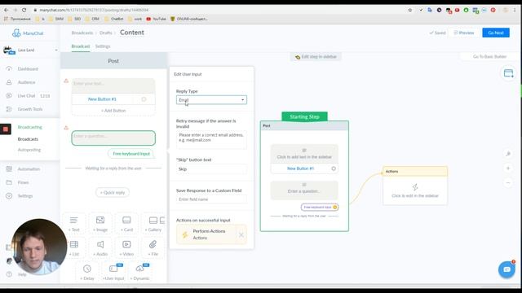This screenshot has width=522, height=293.
Task: Reload the browser page
Action: (x=24, y=10)
